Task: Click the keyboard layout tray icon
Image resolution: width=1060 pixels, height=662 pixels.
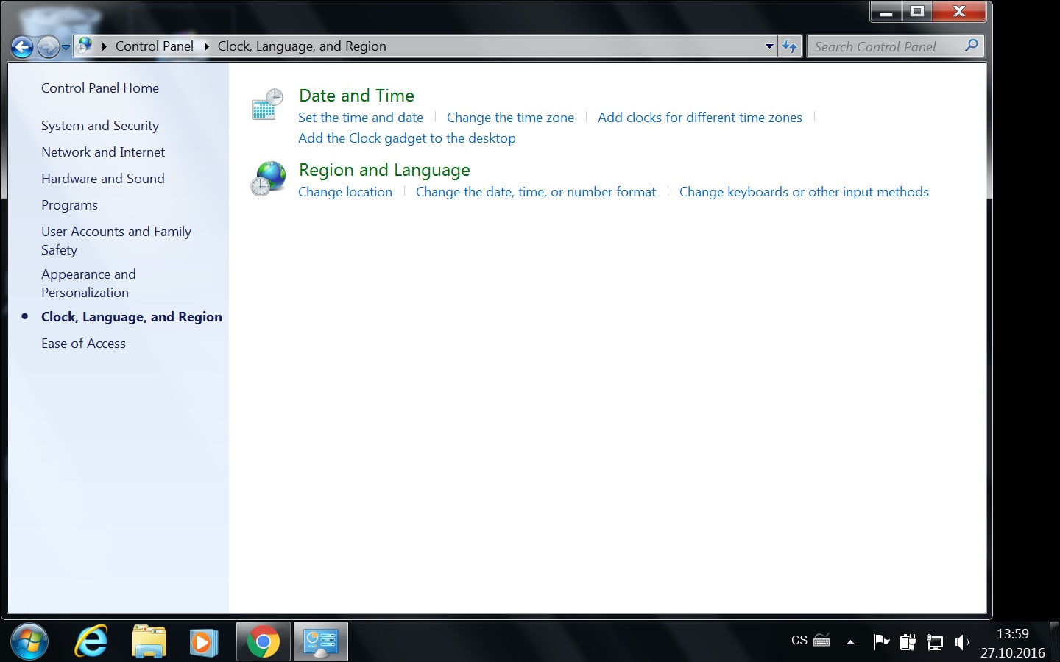Action: point(821,641)
